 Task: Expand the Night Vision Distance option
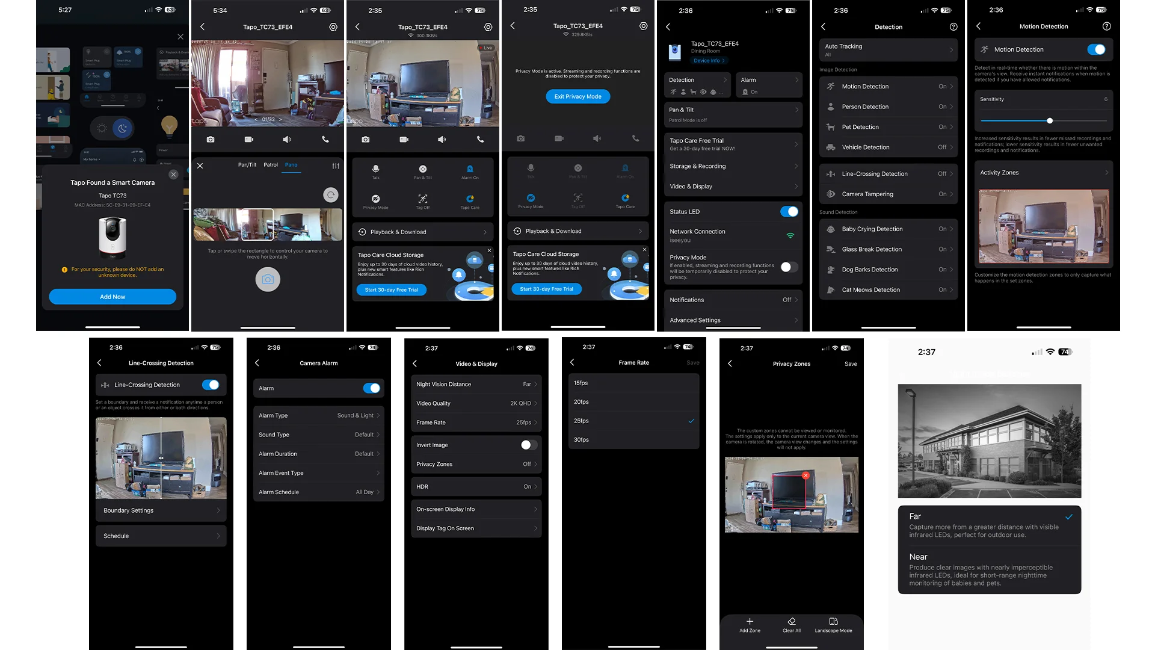pyautogui.click(x=475, y=384)
